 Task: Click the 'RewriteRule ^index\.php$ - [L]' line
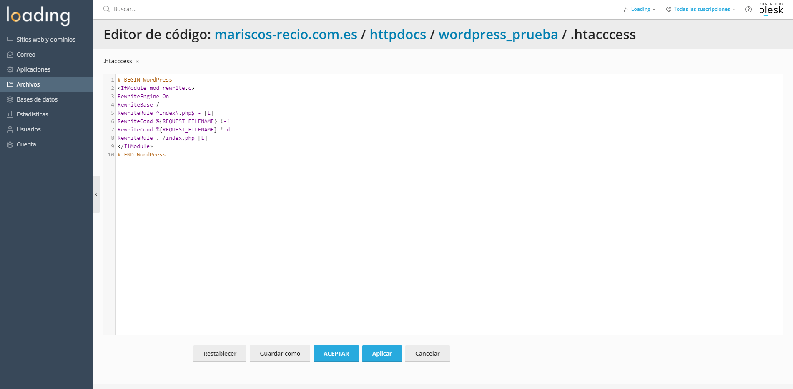[166, 113]
